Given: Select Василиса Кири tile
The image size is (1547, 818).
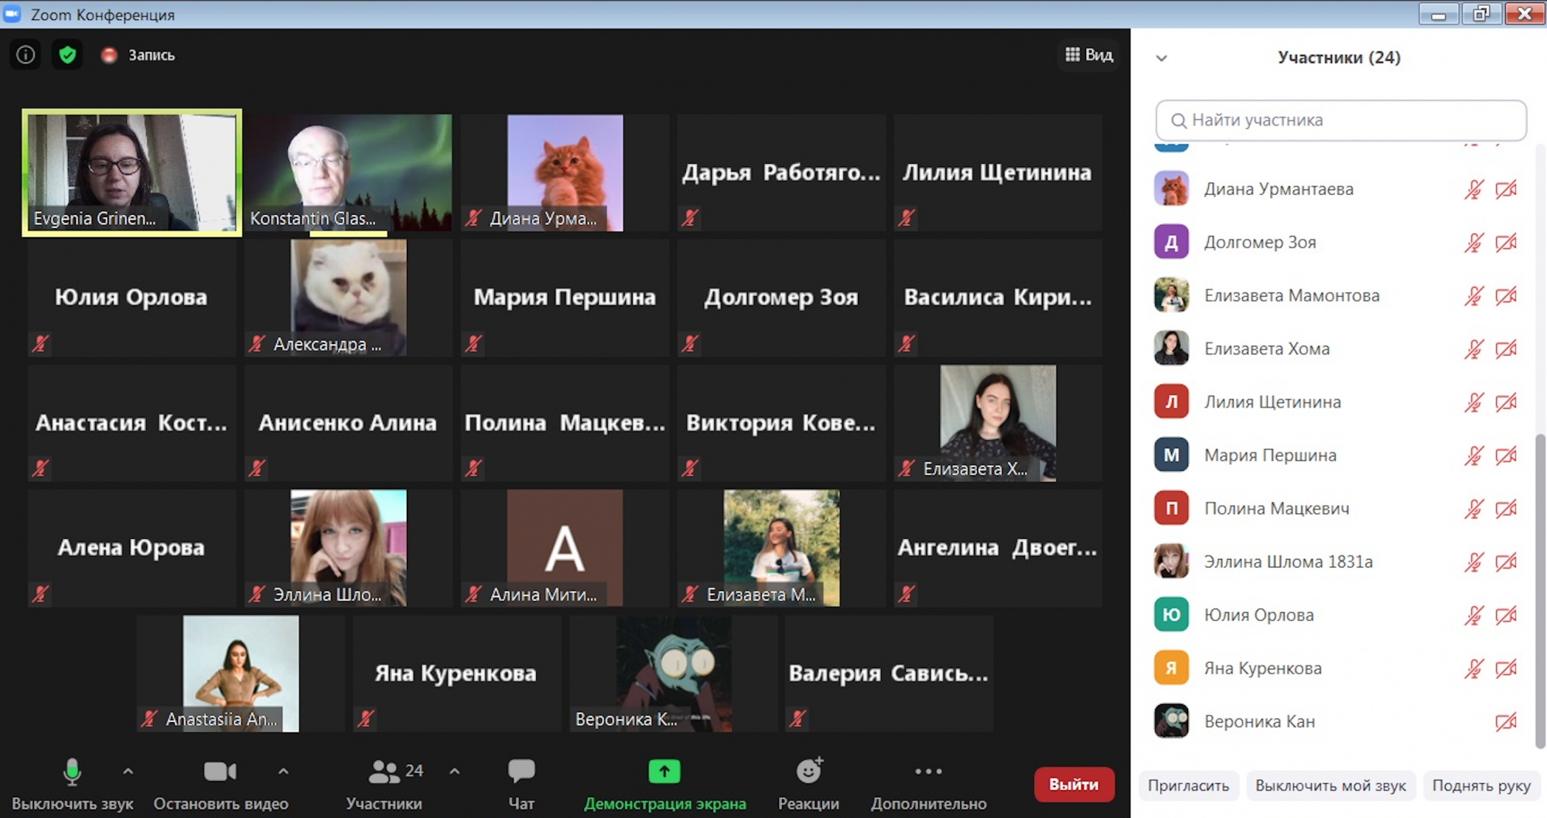Looking at the screenshot, I should (x=998, y=298).
